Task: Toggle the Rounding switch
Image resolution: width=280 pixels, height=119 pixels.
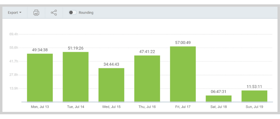Action: pos(73,12)
